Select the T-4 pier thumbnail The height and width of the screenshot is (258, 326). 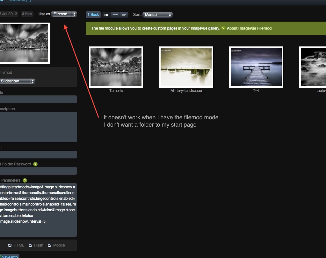point(256,67)
